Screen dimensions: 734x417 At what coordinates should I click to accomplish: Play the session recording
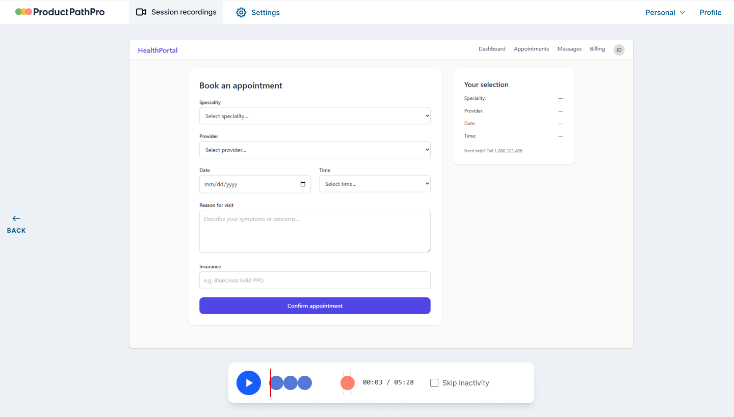click(249, 383)
